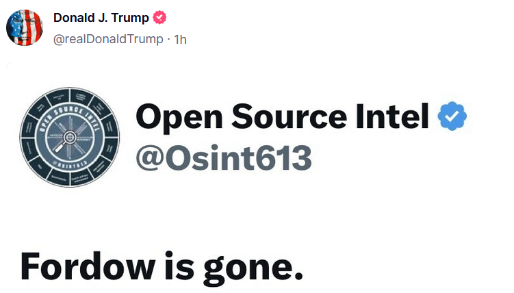Screen dimensions: 514x293
Task: Click the word Source in the heading
Action: [289, 116]
